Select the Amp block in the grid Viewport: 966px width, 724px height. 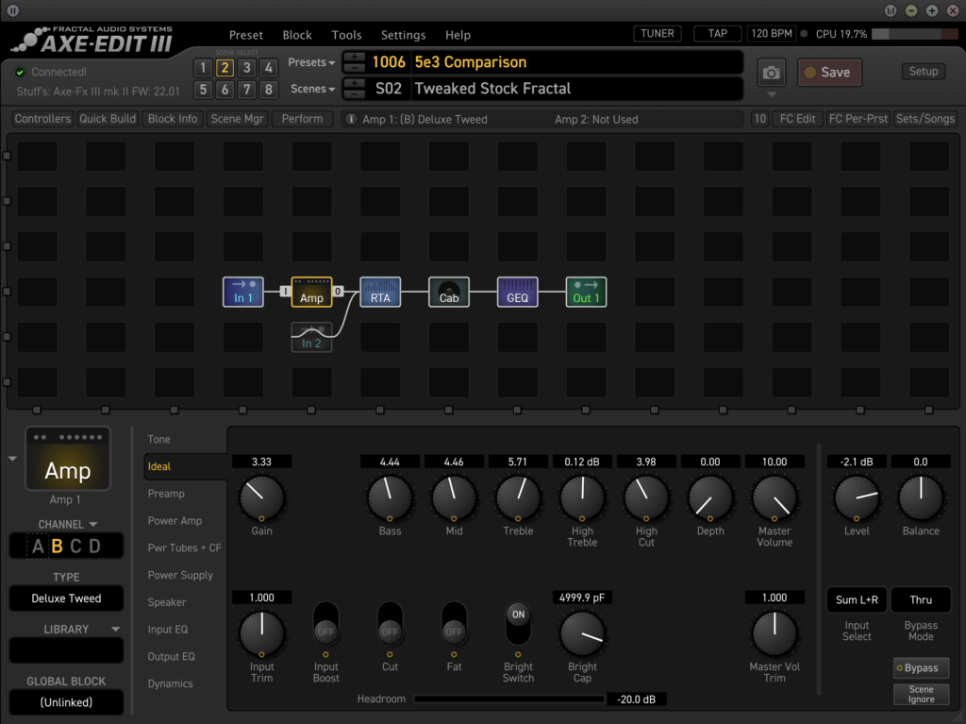click(311, 292)
